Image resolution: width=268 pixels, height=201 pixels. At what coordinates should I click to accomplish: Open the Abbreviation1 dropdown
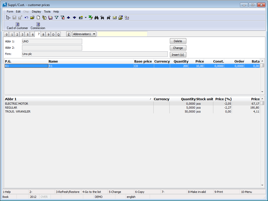(x=84, y=34)
